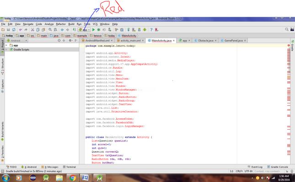
Task: Click the Undo arrow icon
Action: tap(20, 30)
